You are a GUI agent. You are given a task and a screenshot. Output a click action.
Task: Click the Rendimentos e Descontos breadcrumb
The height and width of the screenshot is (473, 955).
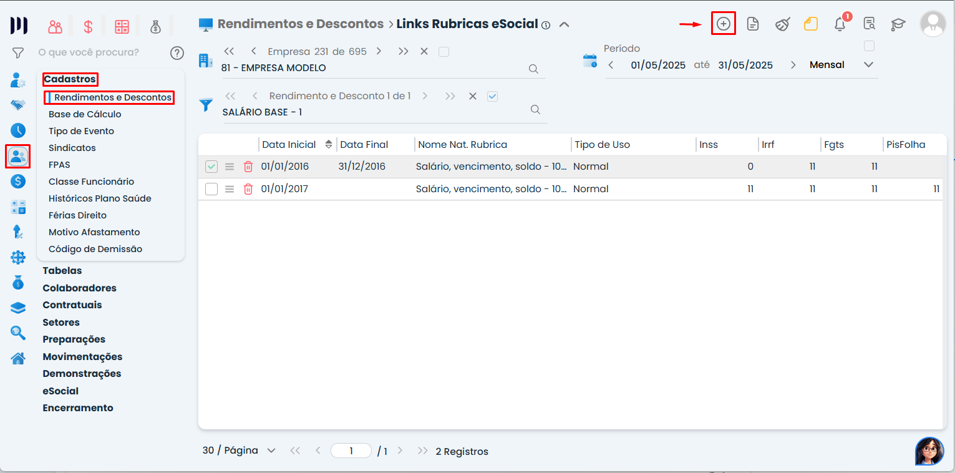300,24
